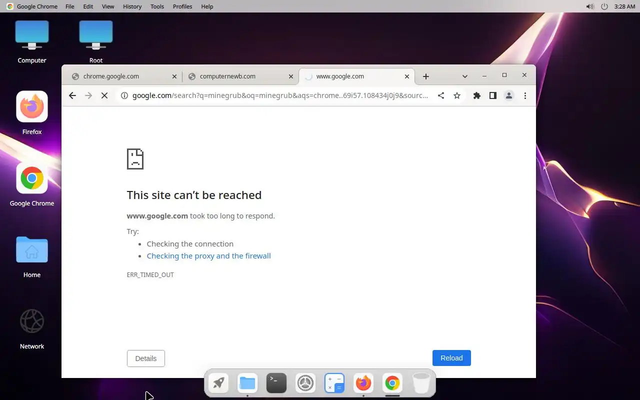Toggle the Chrome side panel icon
This screenshot has height=400, width=640.
[493, 95]
